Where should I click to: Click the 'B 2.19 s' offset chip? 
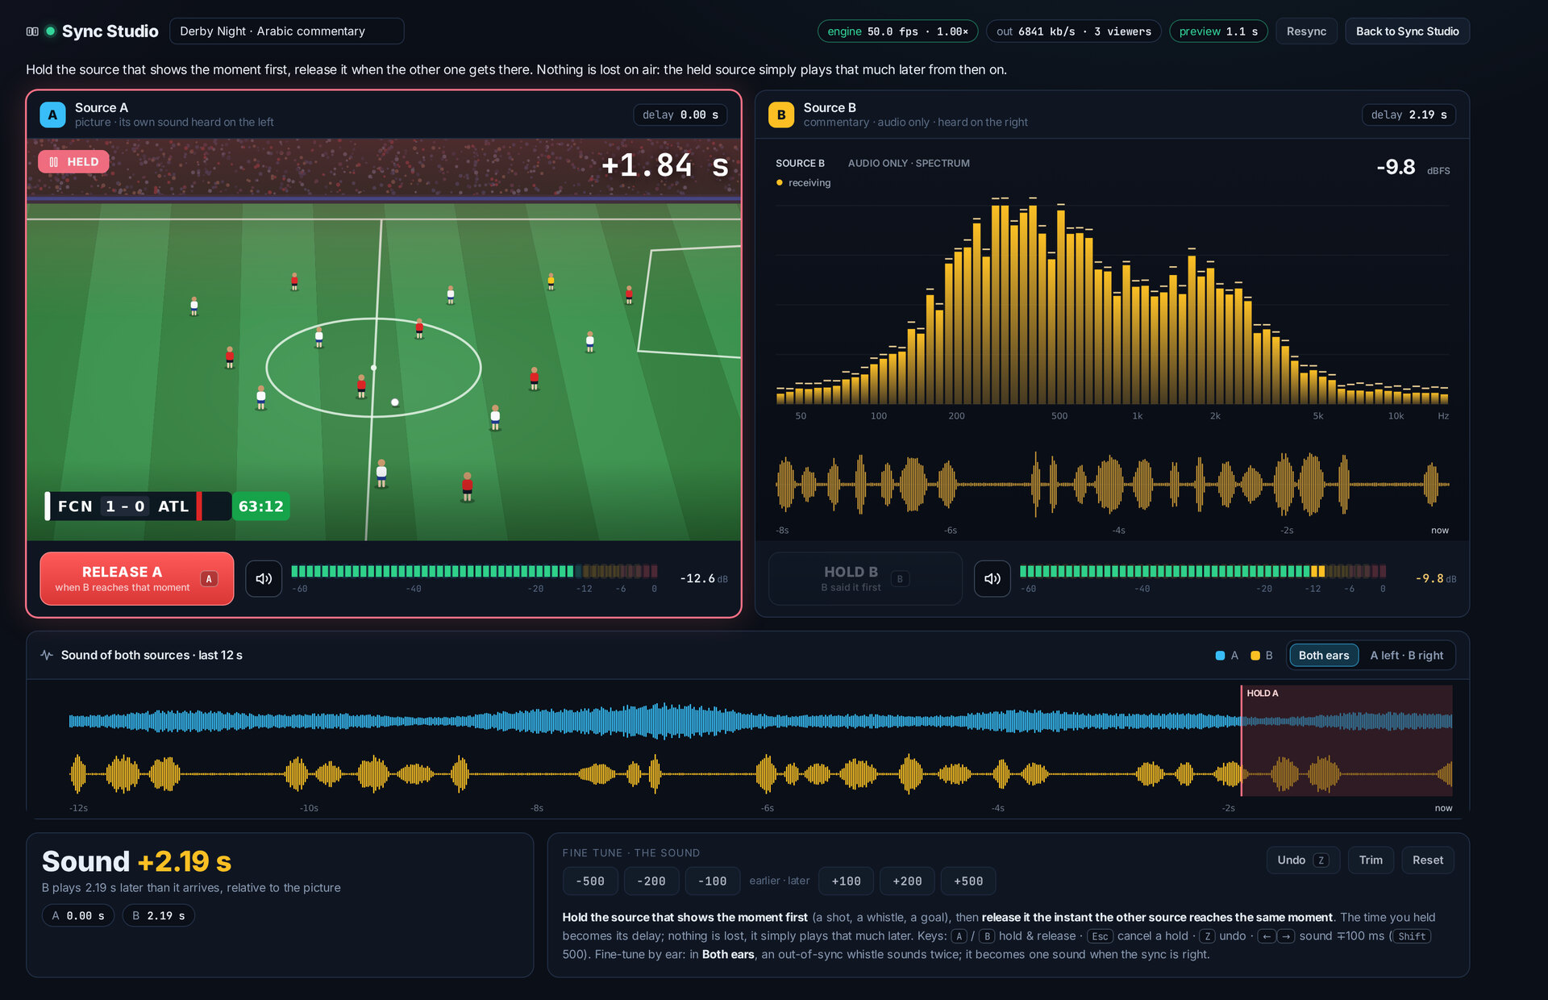click(159, 915)
